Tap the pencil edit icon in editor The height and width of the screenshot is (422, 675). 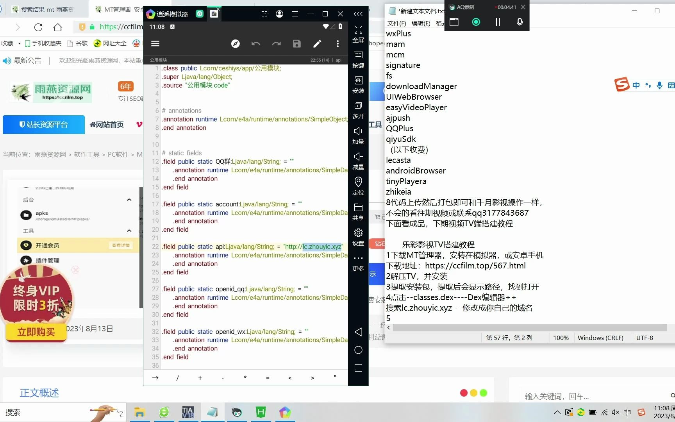[x=317, y=44]
